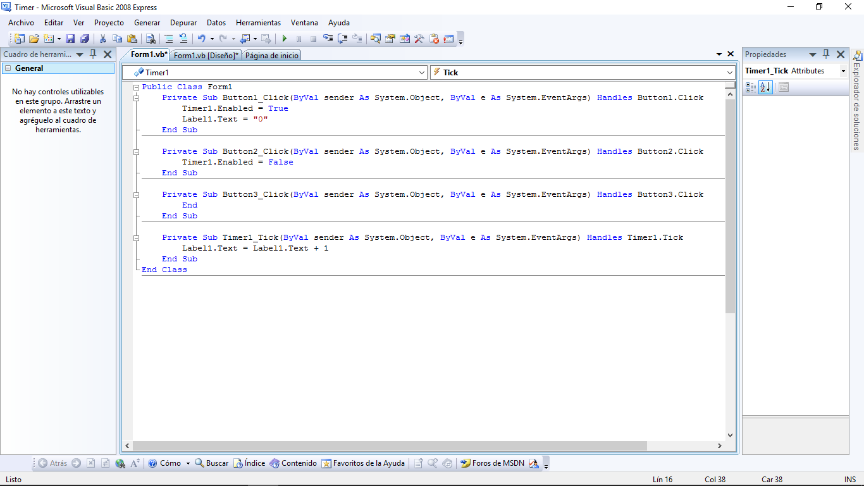Screen dimensions: 864x486
Task: Click the Step Into debug icon
Action: click(328, 39)
